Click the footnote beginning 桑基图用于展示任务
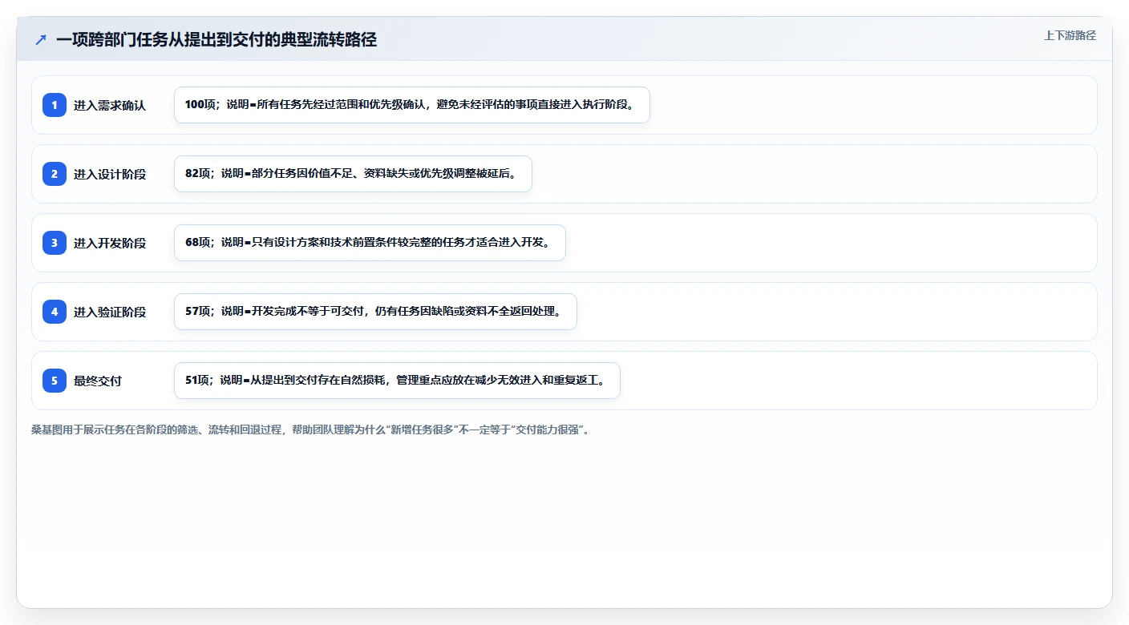The width and height of the screenshot is (1129, 625). [x=312, y=429]
